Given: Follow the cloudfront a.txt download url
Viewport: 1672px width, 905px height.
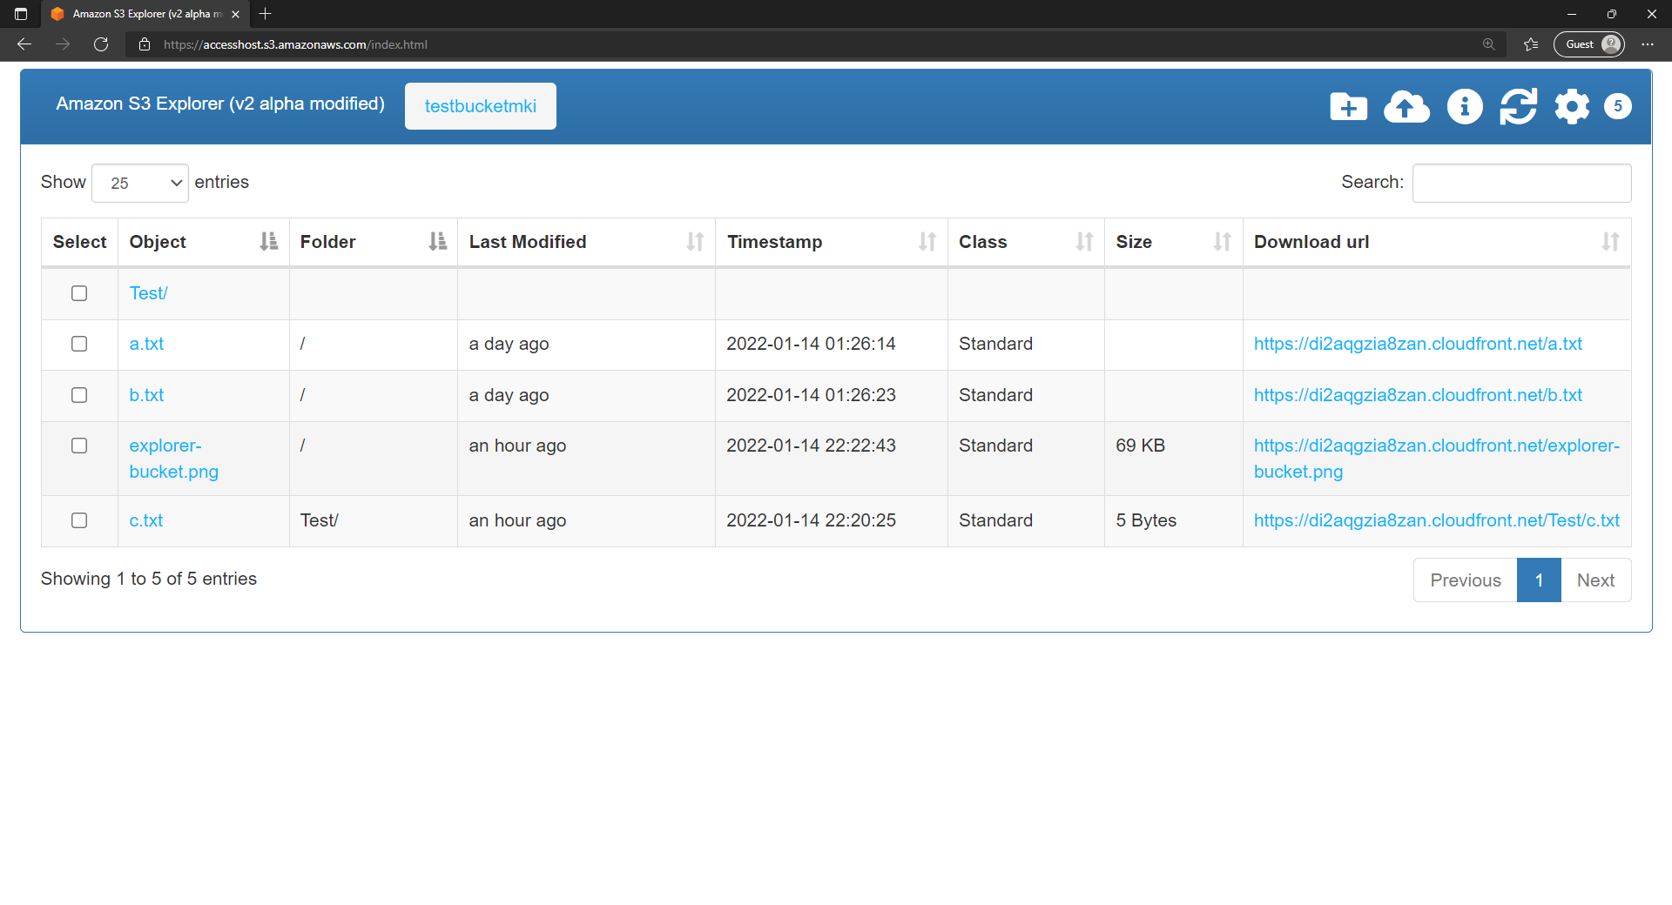Looking at the screenshot, I should click(1418, 344).
